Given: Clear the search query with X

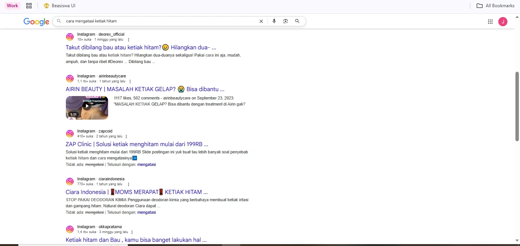Looking at the screenshot, I should 261,21.
